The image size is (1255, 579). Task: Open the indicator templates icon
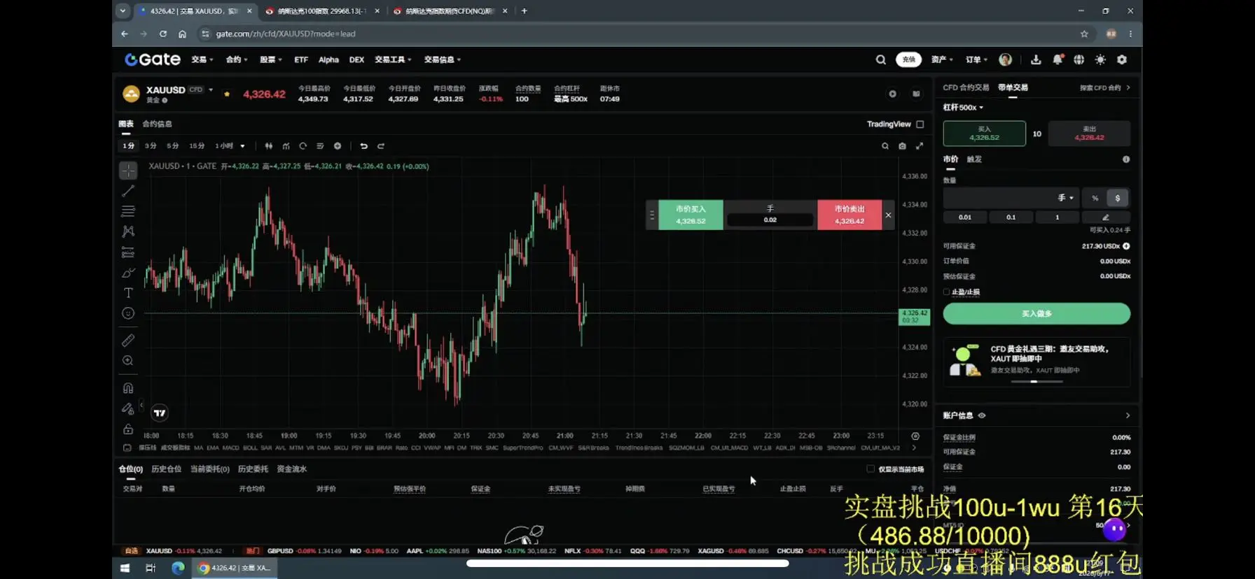tap(320, 146)
